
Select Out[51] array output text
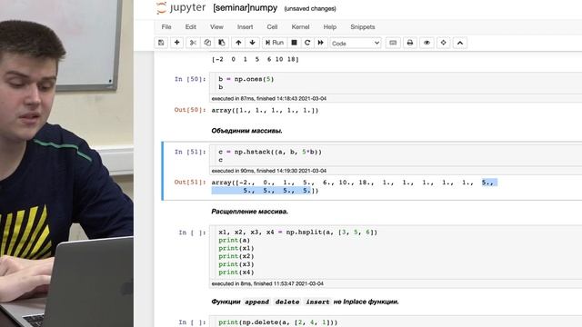pyautogui.click(x=355, y=186)
